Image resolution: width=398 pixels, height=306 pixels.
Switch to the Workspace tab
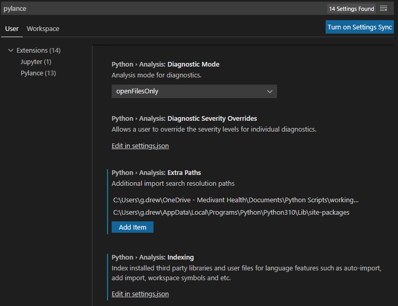[x=43, y=28]
